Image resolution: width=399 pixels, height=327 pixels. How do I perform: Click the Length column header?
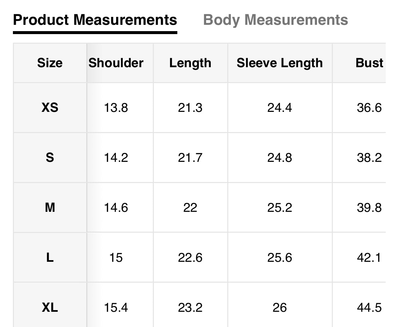[x=190, y=63]
